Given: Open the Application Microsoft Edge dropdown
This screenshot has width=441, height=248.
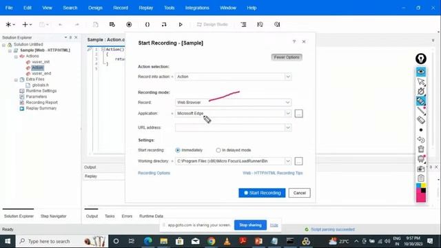Looking at the screenshot, I should click(x=288, y=113).
